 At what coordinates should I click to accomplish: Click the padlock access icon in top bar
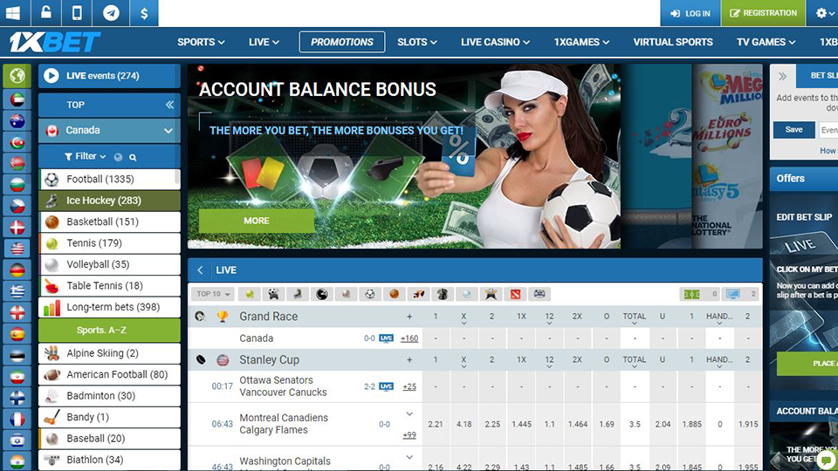(46, 13)
